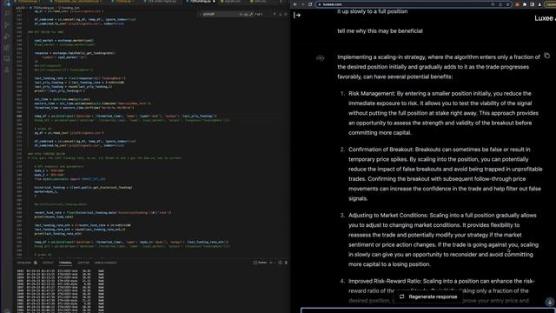The height and width of the screenshot is (313, 556).
Task: Open browser side panel icon
Action: pos(532,4)
